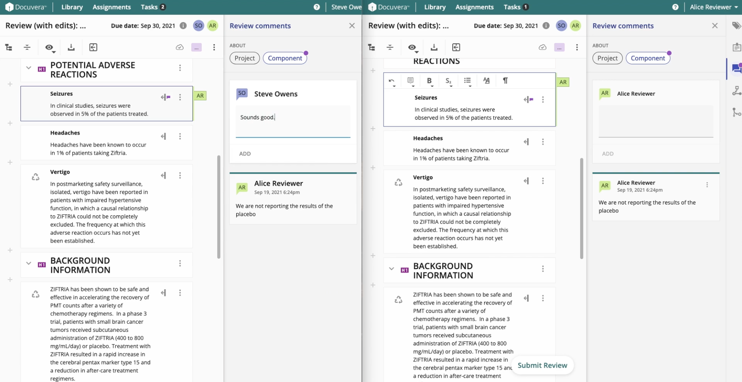Click branch icon in right sidebar
Viewport: 742px width, 382px height.
pyautogui.click(x=737, y=112)
